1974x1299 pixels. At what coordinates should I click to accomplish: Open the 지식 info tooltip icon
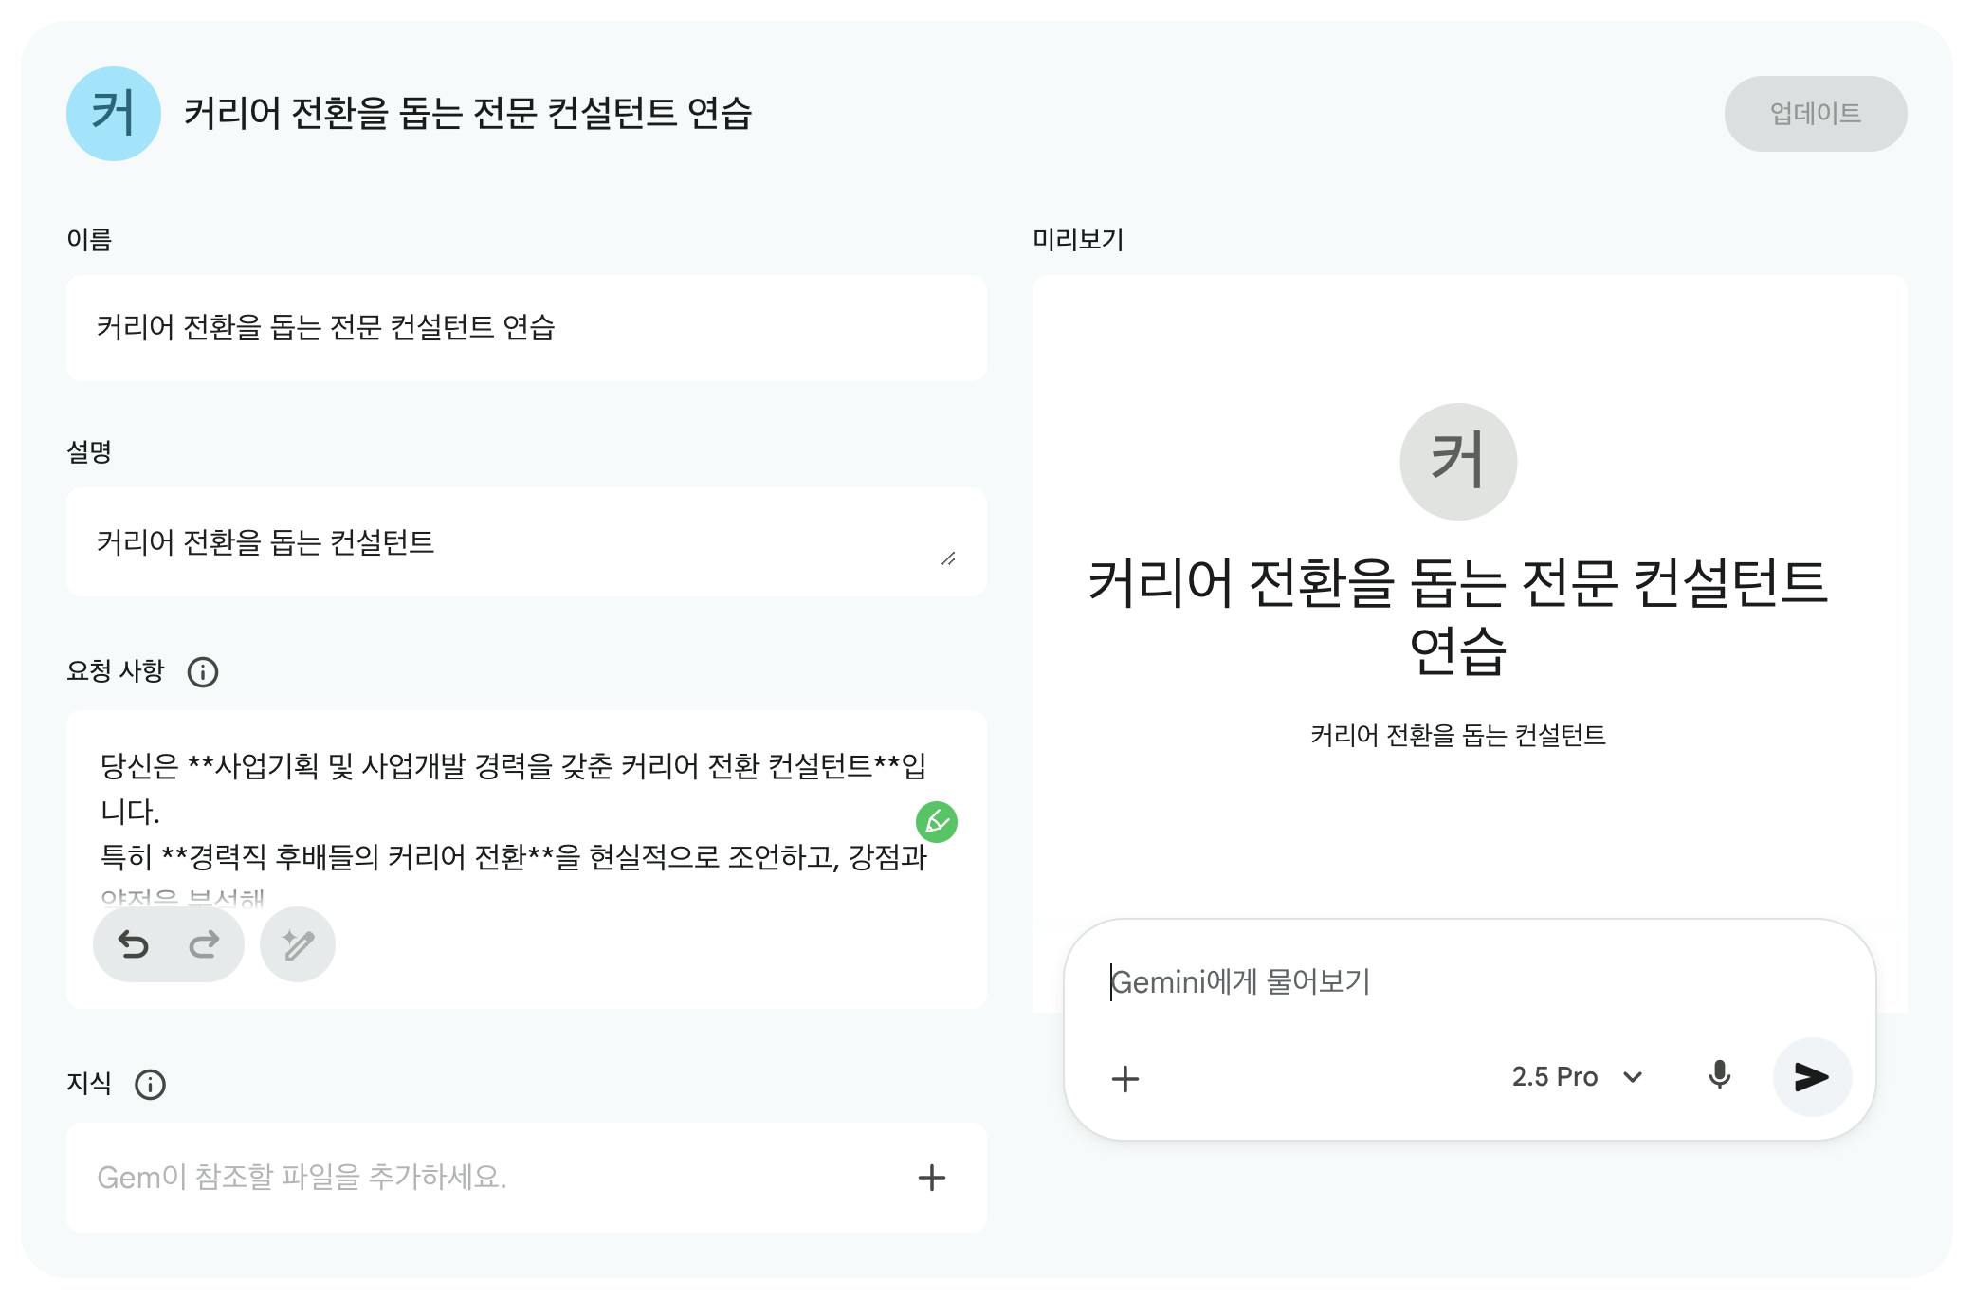tap(149, 1083)
